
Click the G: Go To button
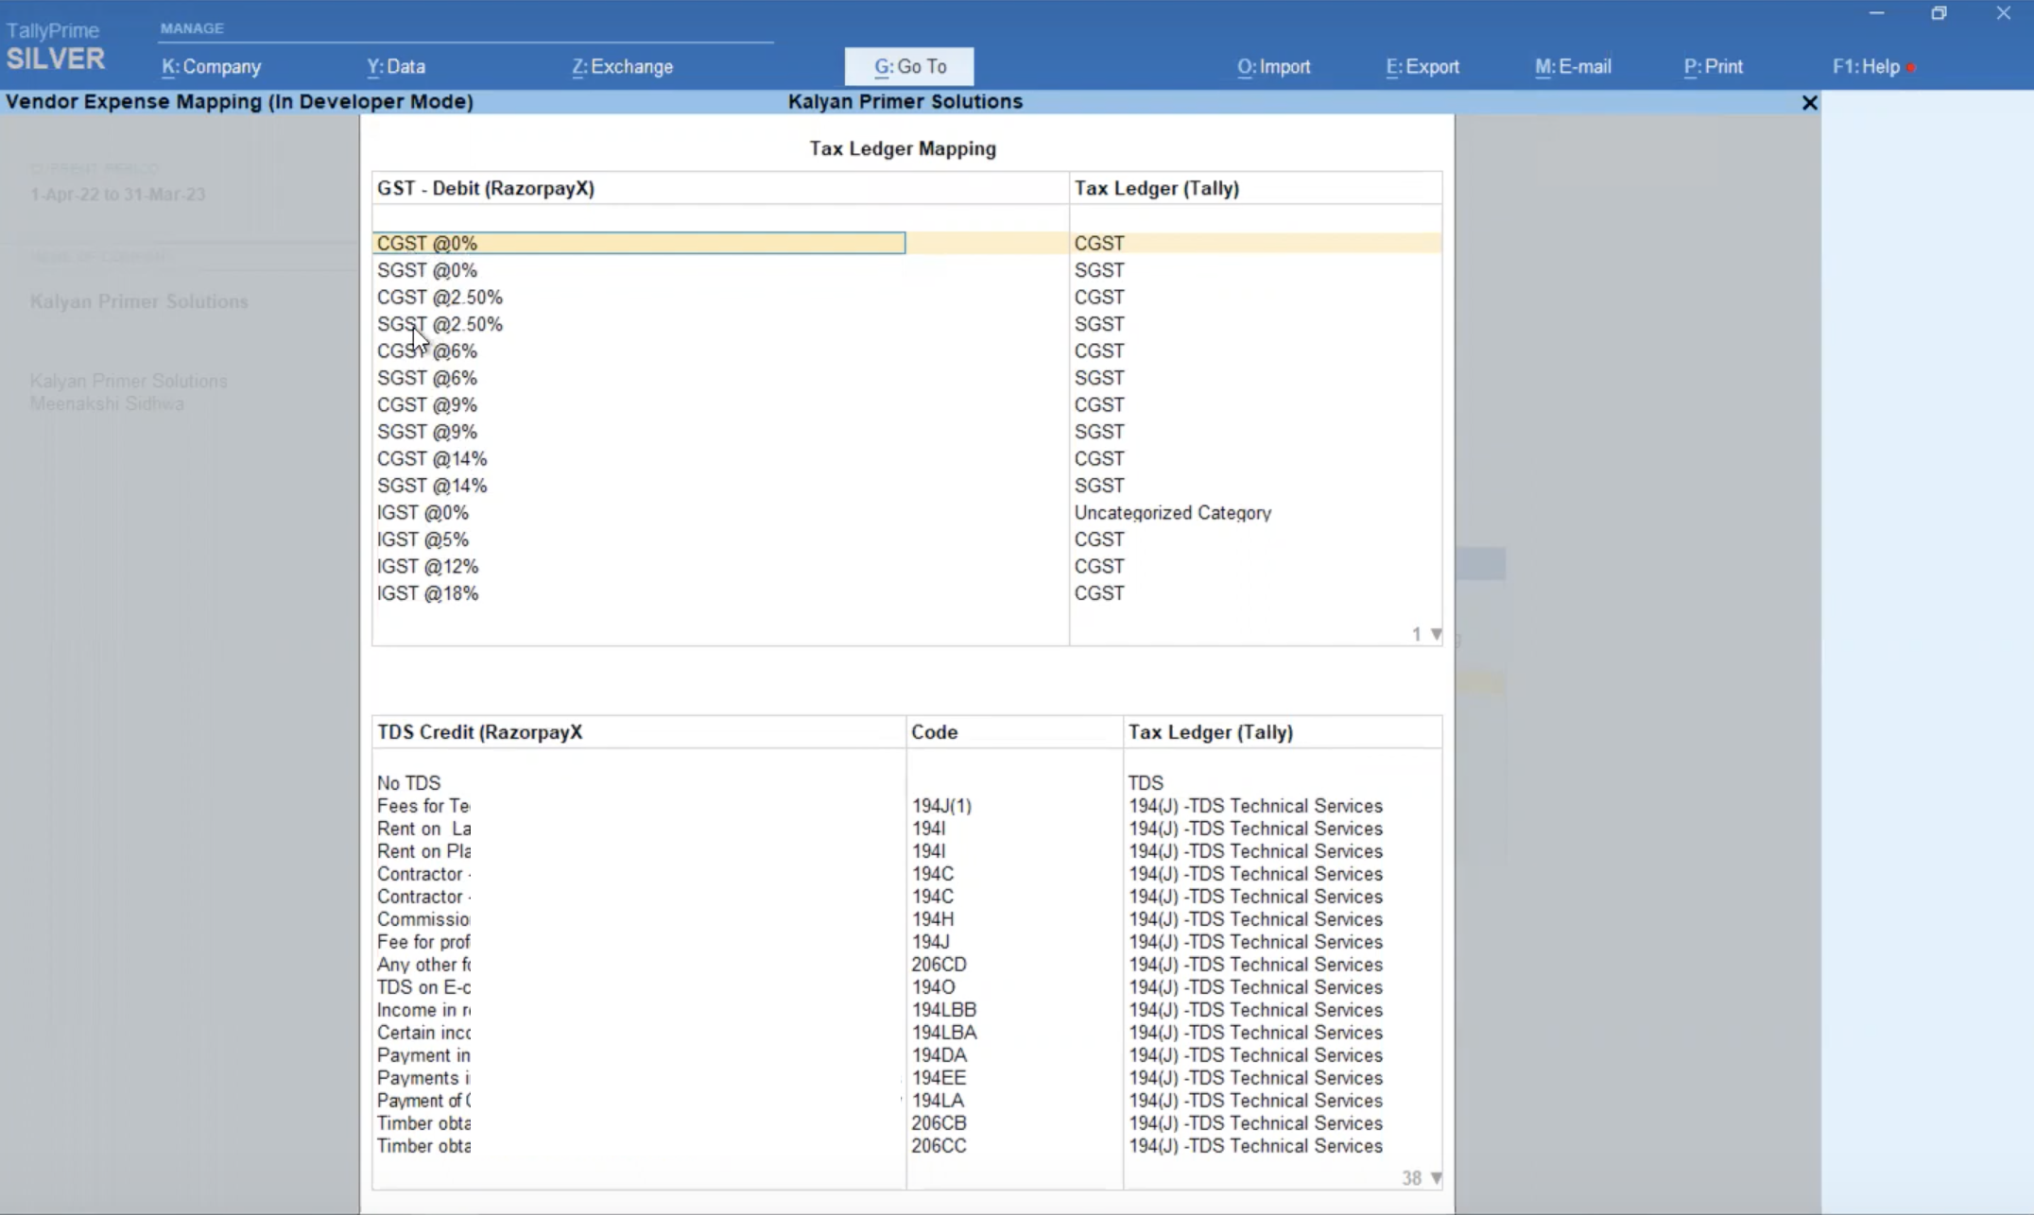[909, 67]
